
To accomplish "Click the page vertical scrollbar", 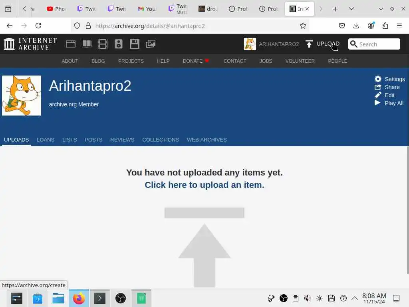I will [407, 210].
